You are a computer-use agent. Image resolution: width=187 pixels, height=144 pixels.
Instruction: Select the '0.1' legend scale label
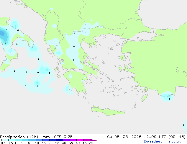(x=3, y=143)
